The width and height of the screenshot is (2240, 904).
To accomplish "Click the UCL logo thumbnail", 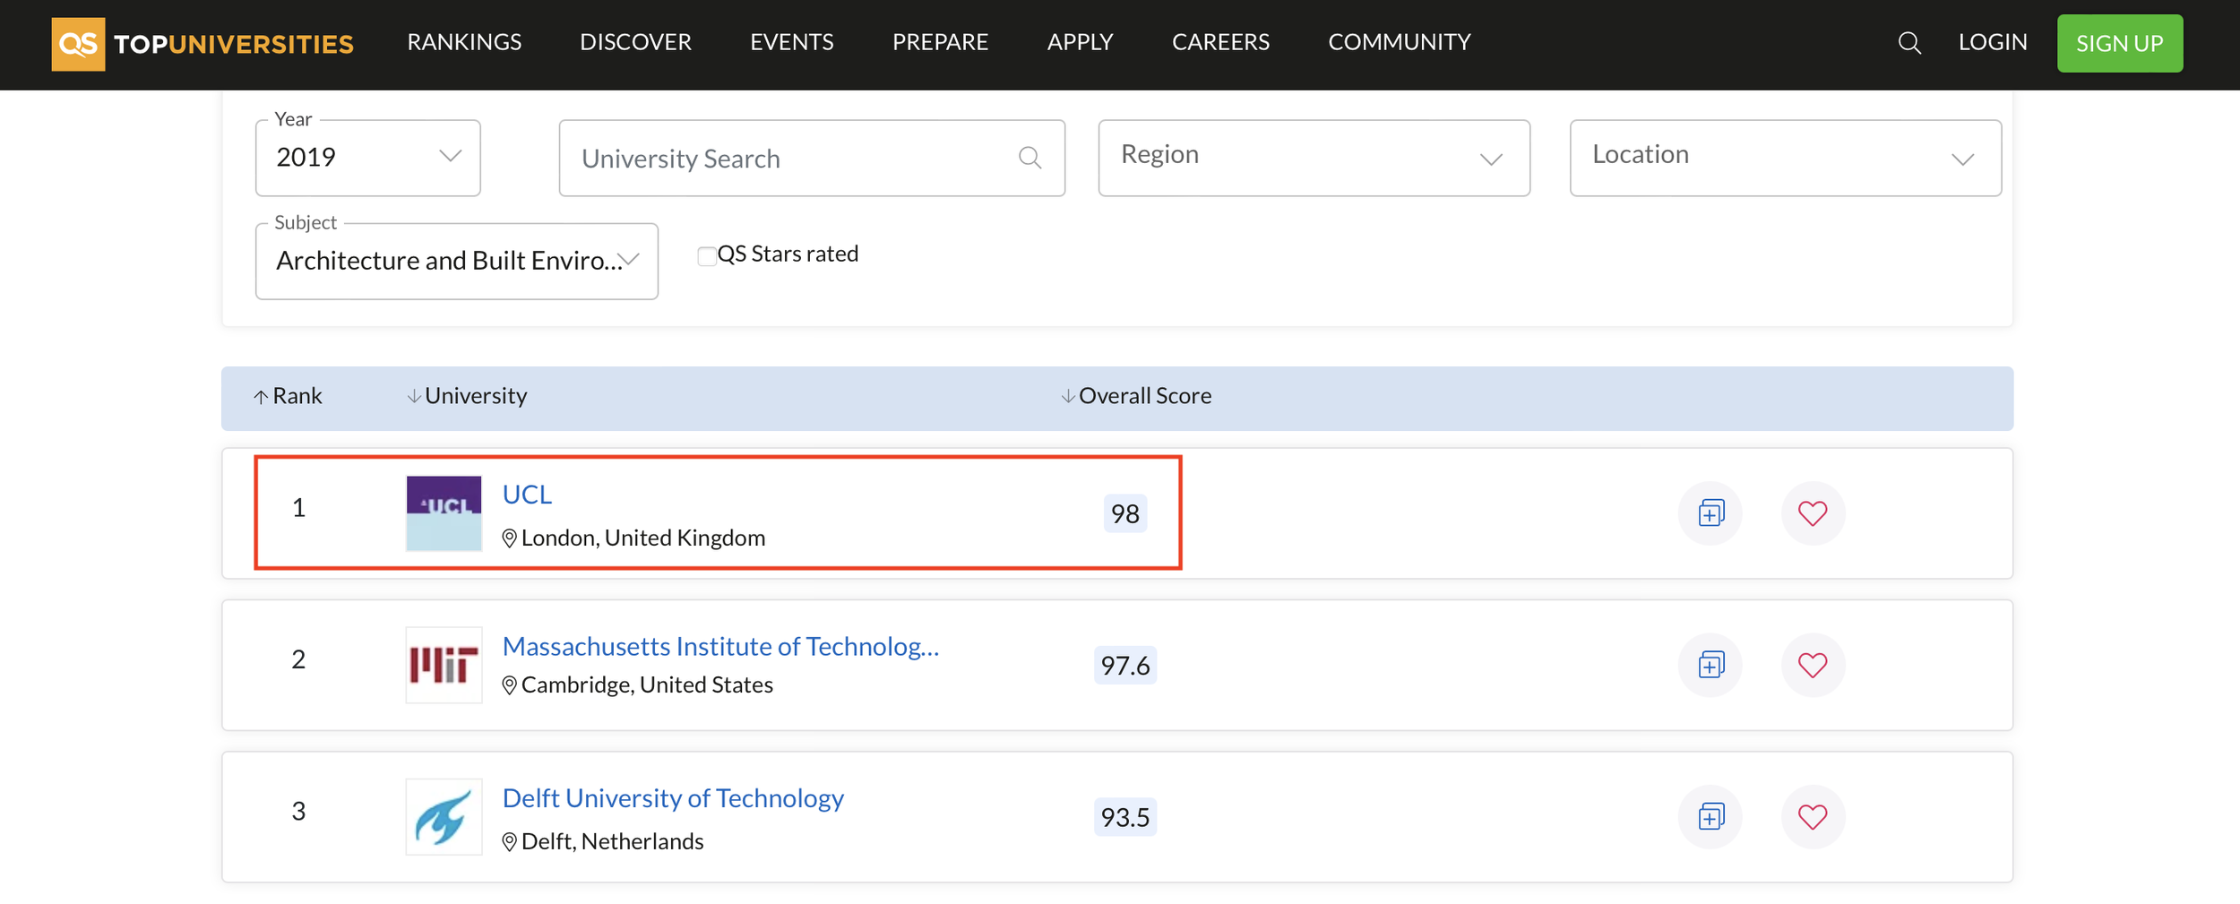I will pos(444,513).
